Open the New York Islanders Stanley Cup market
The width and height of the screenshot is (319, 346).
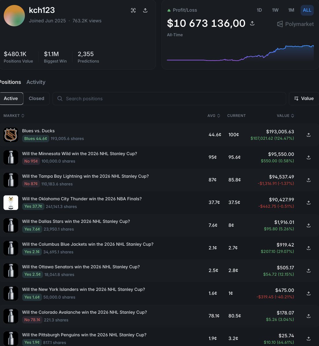pos(84,289)
